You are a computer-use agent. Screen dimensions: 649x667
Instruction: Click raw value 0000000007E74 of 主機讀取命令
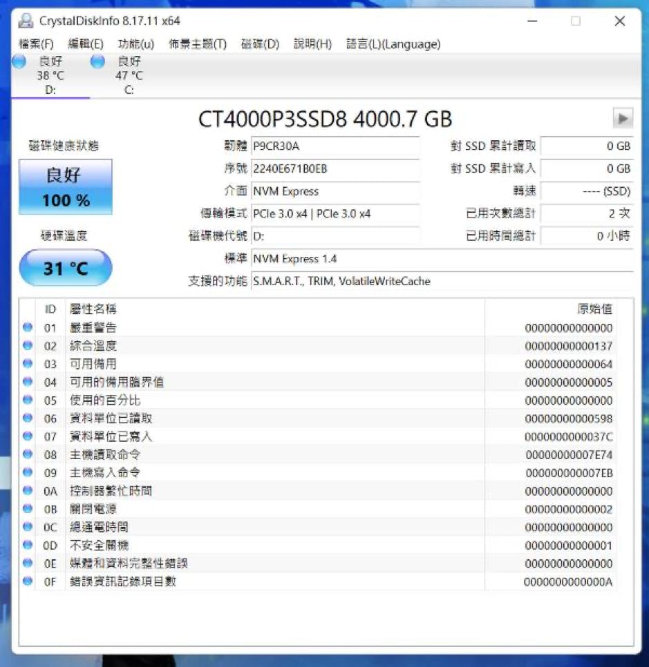point(569,455)
